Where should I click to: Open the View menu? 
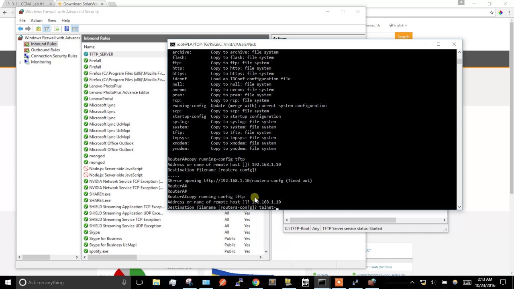coord(52,20)
